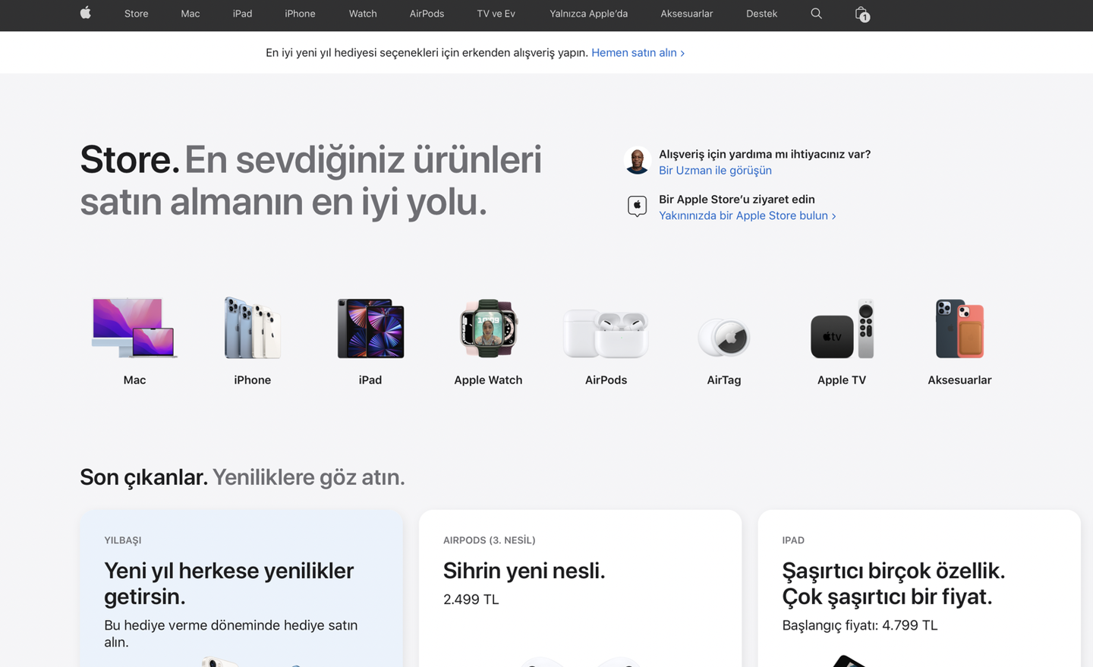Click the Aksesuarlar label under product image
This screenshot has height=667, width=1093.
pos(959,379)
